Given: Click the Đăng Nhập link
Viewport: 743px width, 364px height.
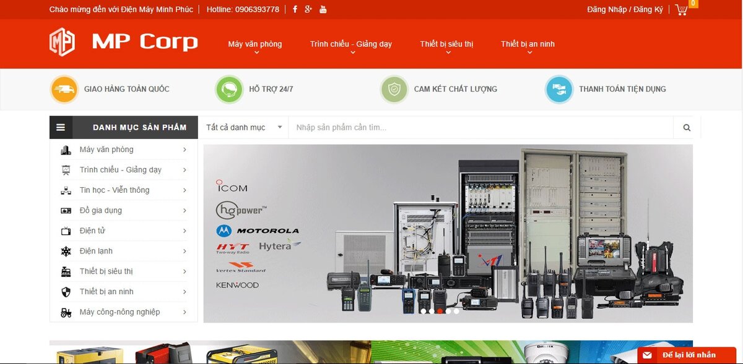Looking at the screenshot, I should (607, 9).
